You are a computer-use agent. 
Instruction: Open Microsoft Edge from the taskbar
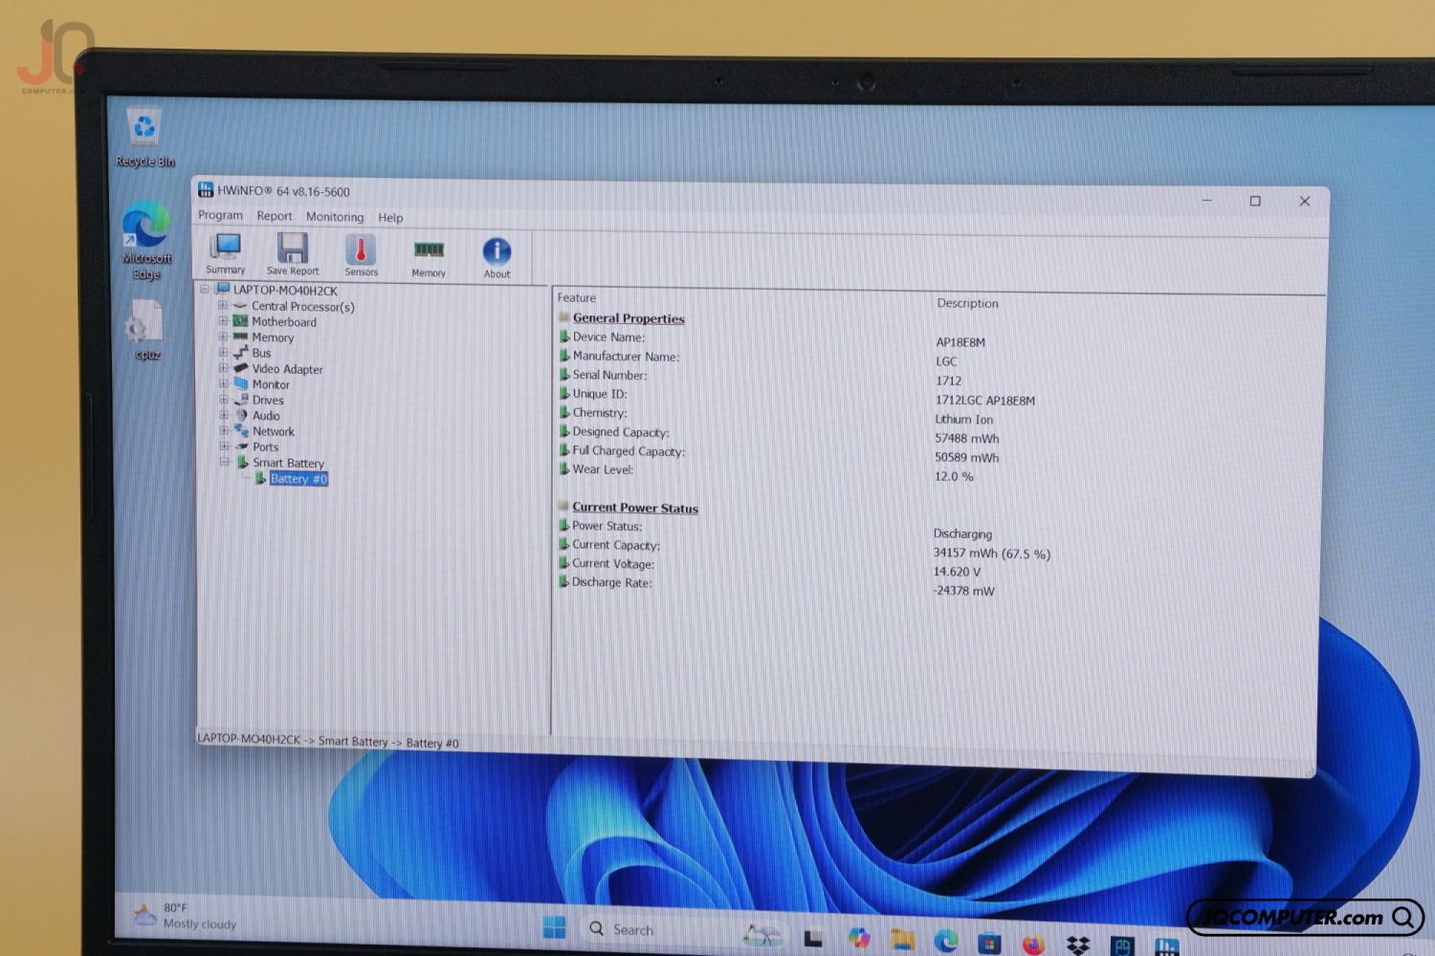[946, 942]
